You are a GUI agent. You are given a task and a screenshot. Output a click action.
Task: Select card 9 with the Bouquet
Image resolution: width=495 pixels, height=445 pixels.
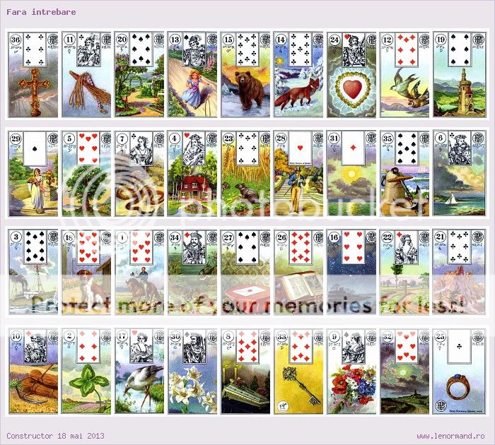[x=351, y=371]
